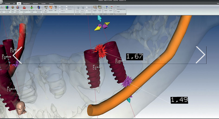Uncheck the Bone visibility checkbox
Image resolution: width=219 pixels, height=119 pixels.
pyautogui.click(x=116, y=6)
